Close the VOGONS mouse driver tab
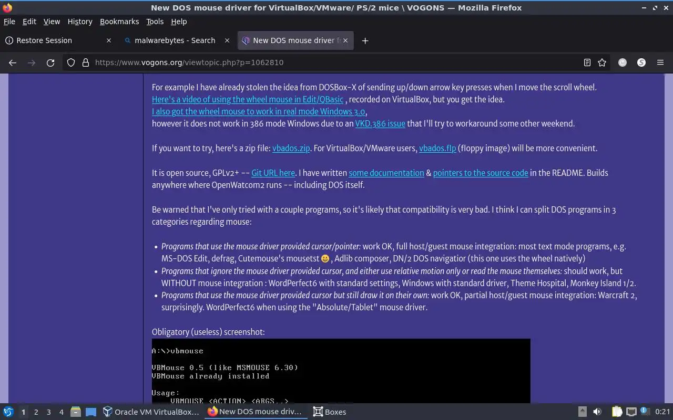Screen dimensions: 673x420 tap(345, 40)
